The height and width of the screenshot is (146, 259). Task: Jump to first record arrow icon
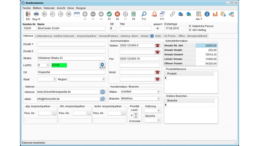(x=44, y=14)
